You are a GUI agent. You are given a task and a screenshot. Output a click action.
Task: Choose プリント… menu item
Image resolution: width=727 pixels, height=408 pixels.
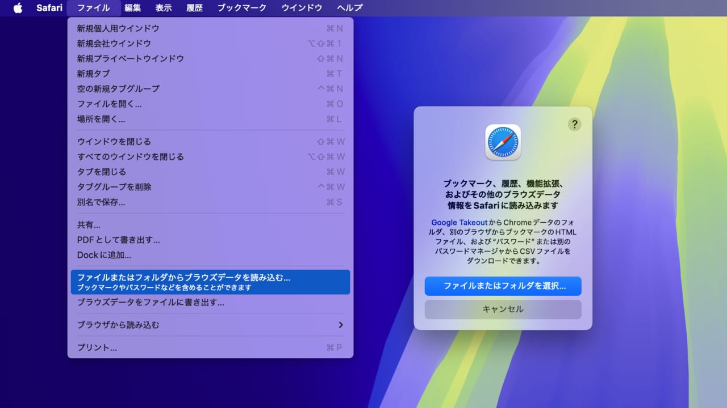(210, 348)
